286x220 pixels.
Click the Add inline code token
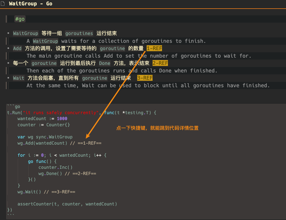pos(17,48)
